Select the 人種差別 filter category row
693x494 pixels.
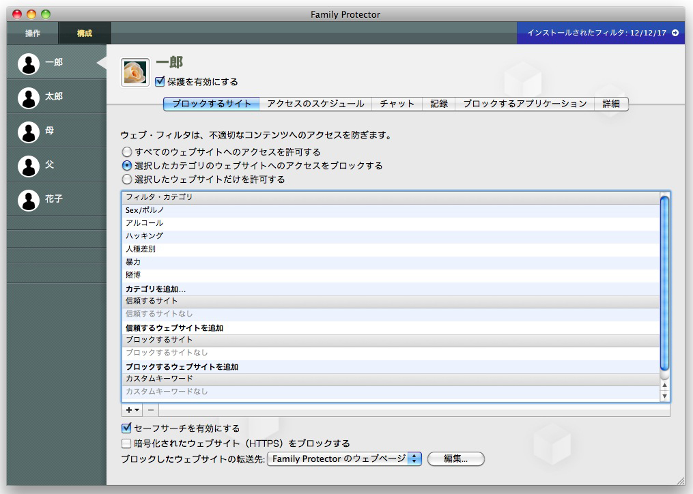[x=391, y=249]
